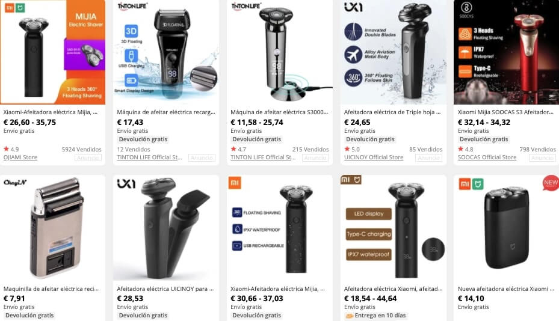Click the 'Entrega en 10 días' delivery label
The image size is (559, 321).
coord(375,316)
